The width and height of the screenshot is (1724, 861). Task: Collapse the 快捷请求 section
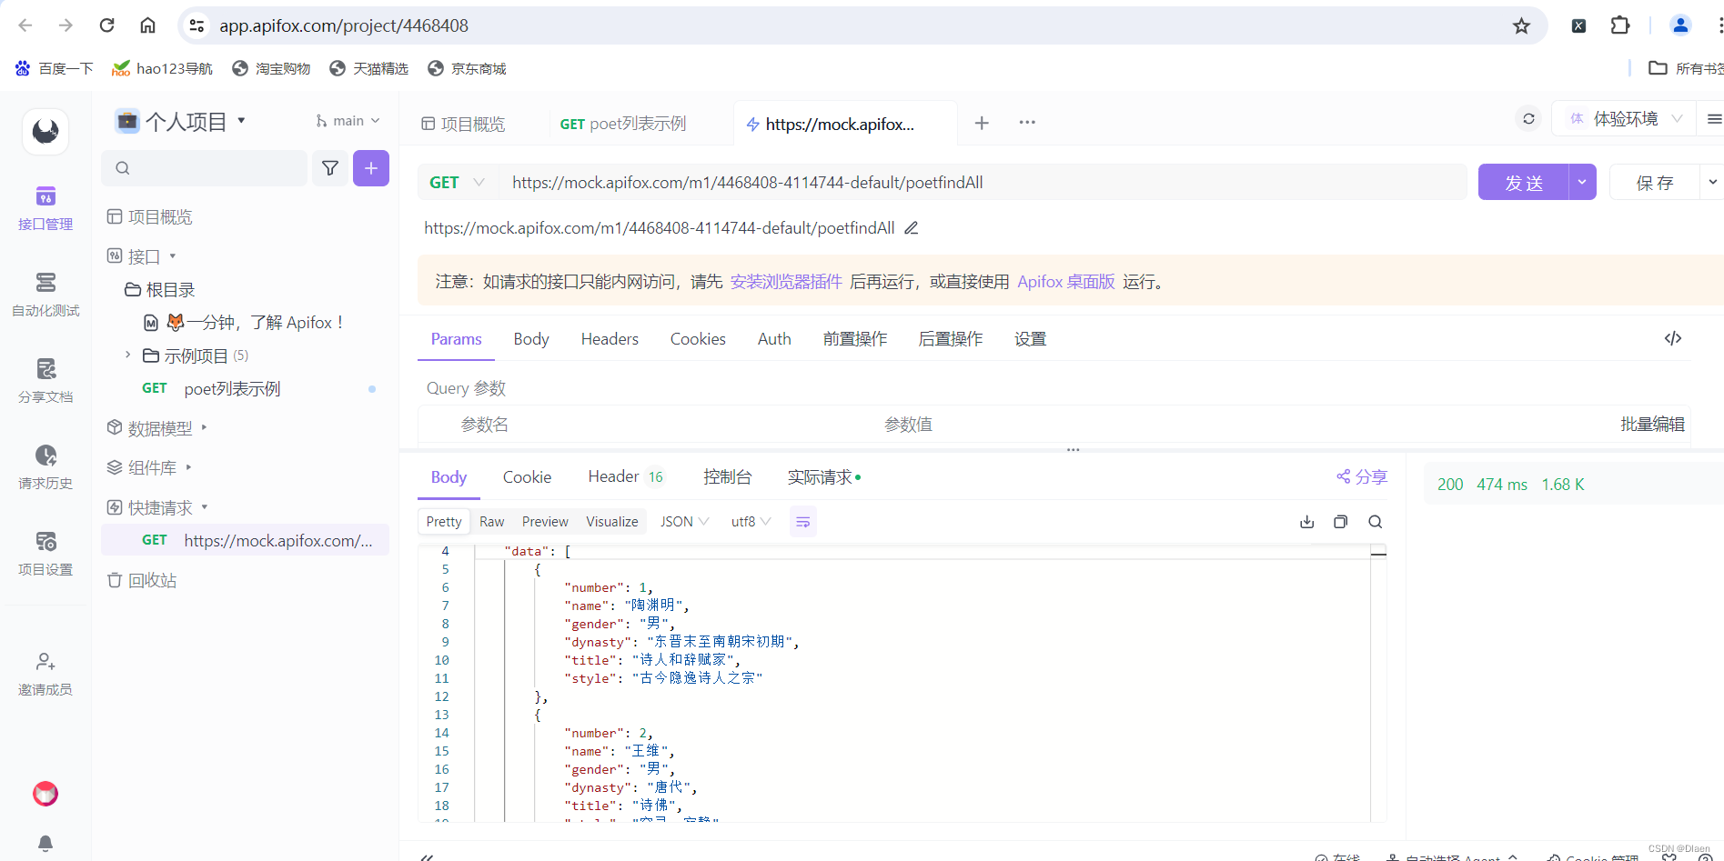[x=204, y=507]
